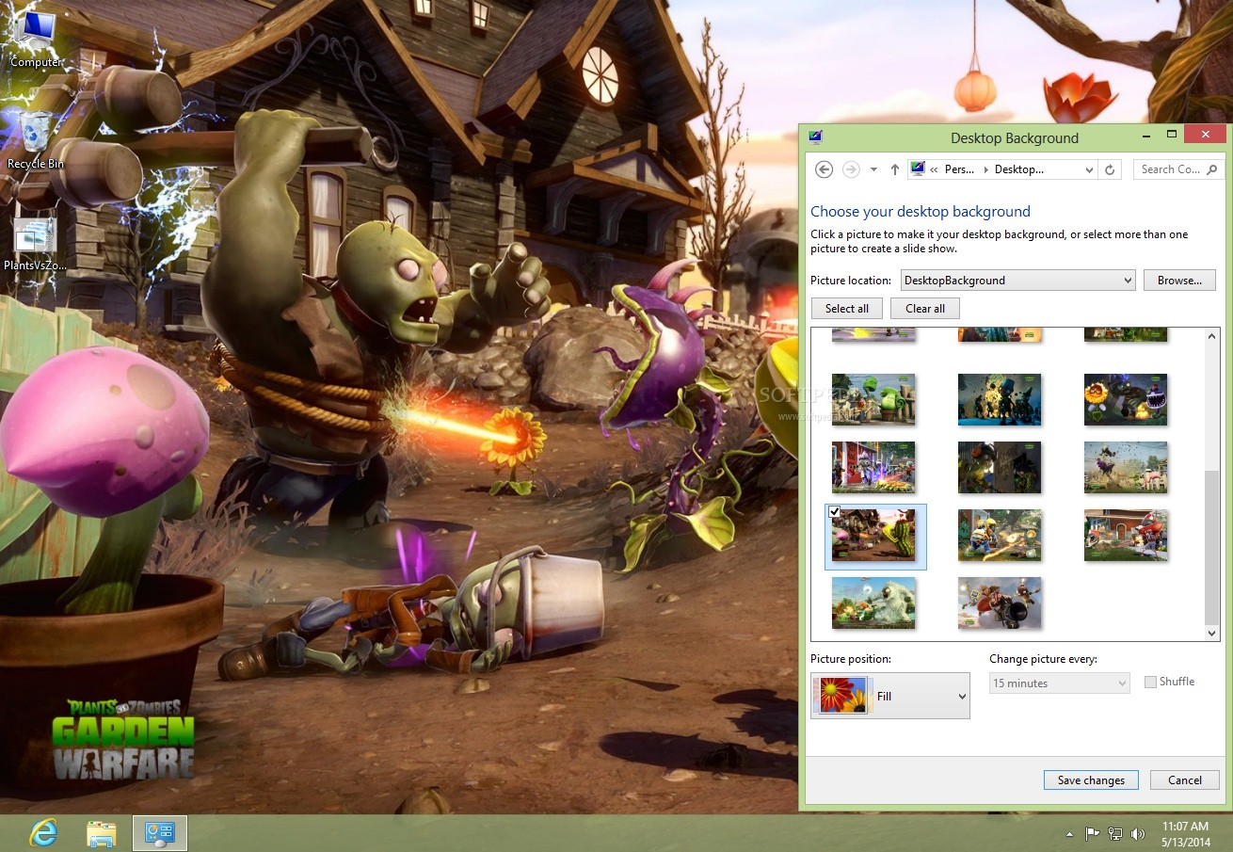Show hidden tray icons arrow
Screen dimensions: 1233x852
click(1069, 834)
